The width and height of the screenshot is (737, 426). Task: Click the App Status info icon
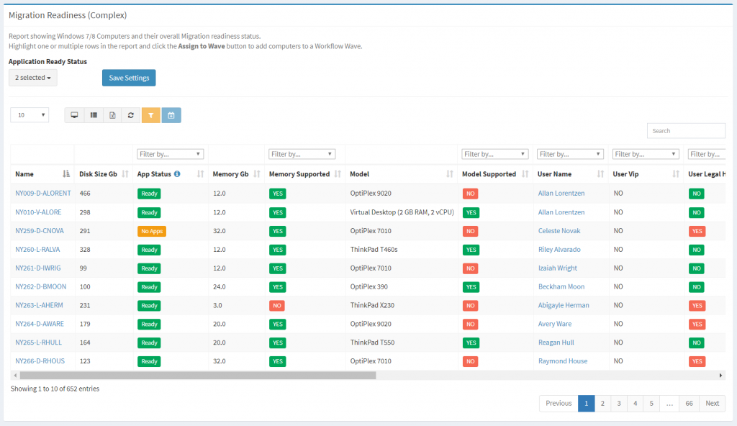(x=178, y=173)
